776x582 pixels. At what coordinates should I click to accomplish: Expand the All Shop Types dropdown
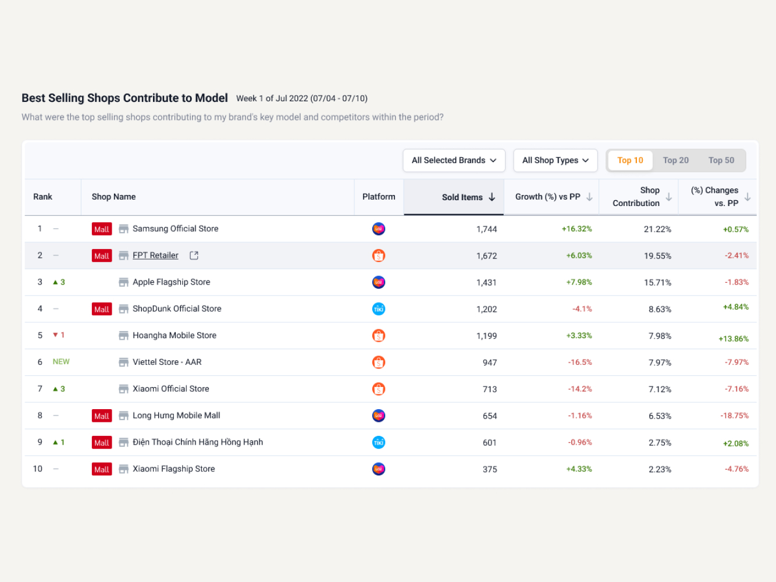[x=555, y=161]
